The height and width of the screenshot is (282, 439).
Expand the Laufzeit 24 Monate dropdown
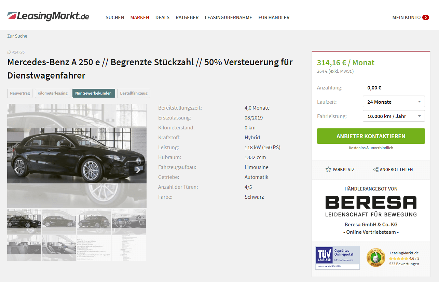point(394,102)
